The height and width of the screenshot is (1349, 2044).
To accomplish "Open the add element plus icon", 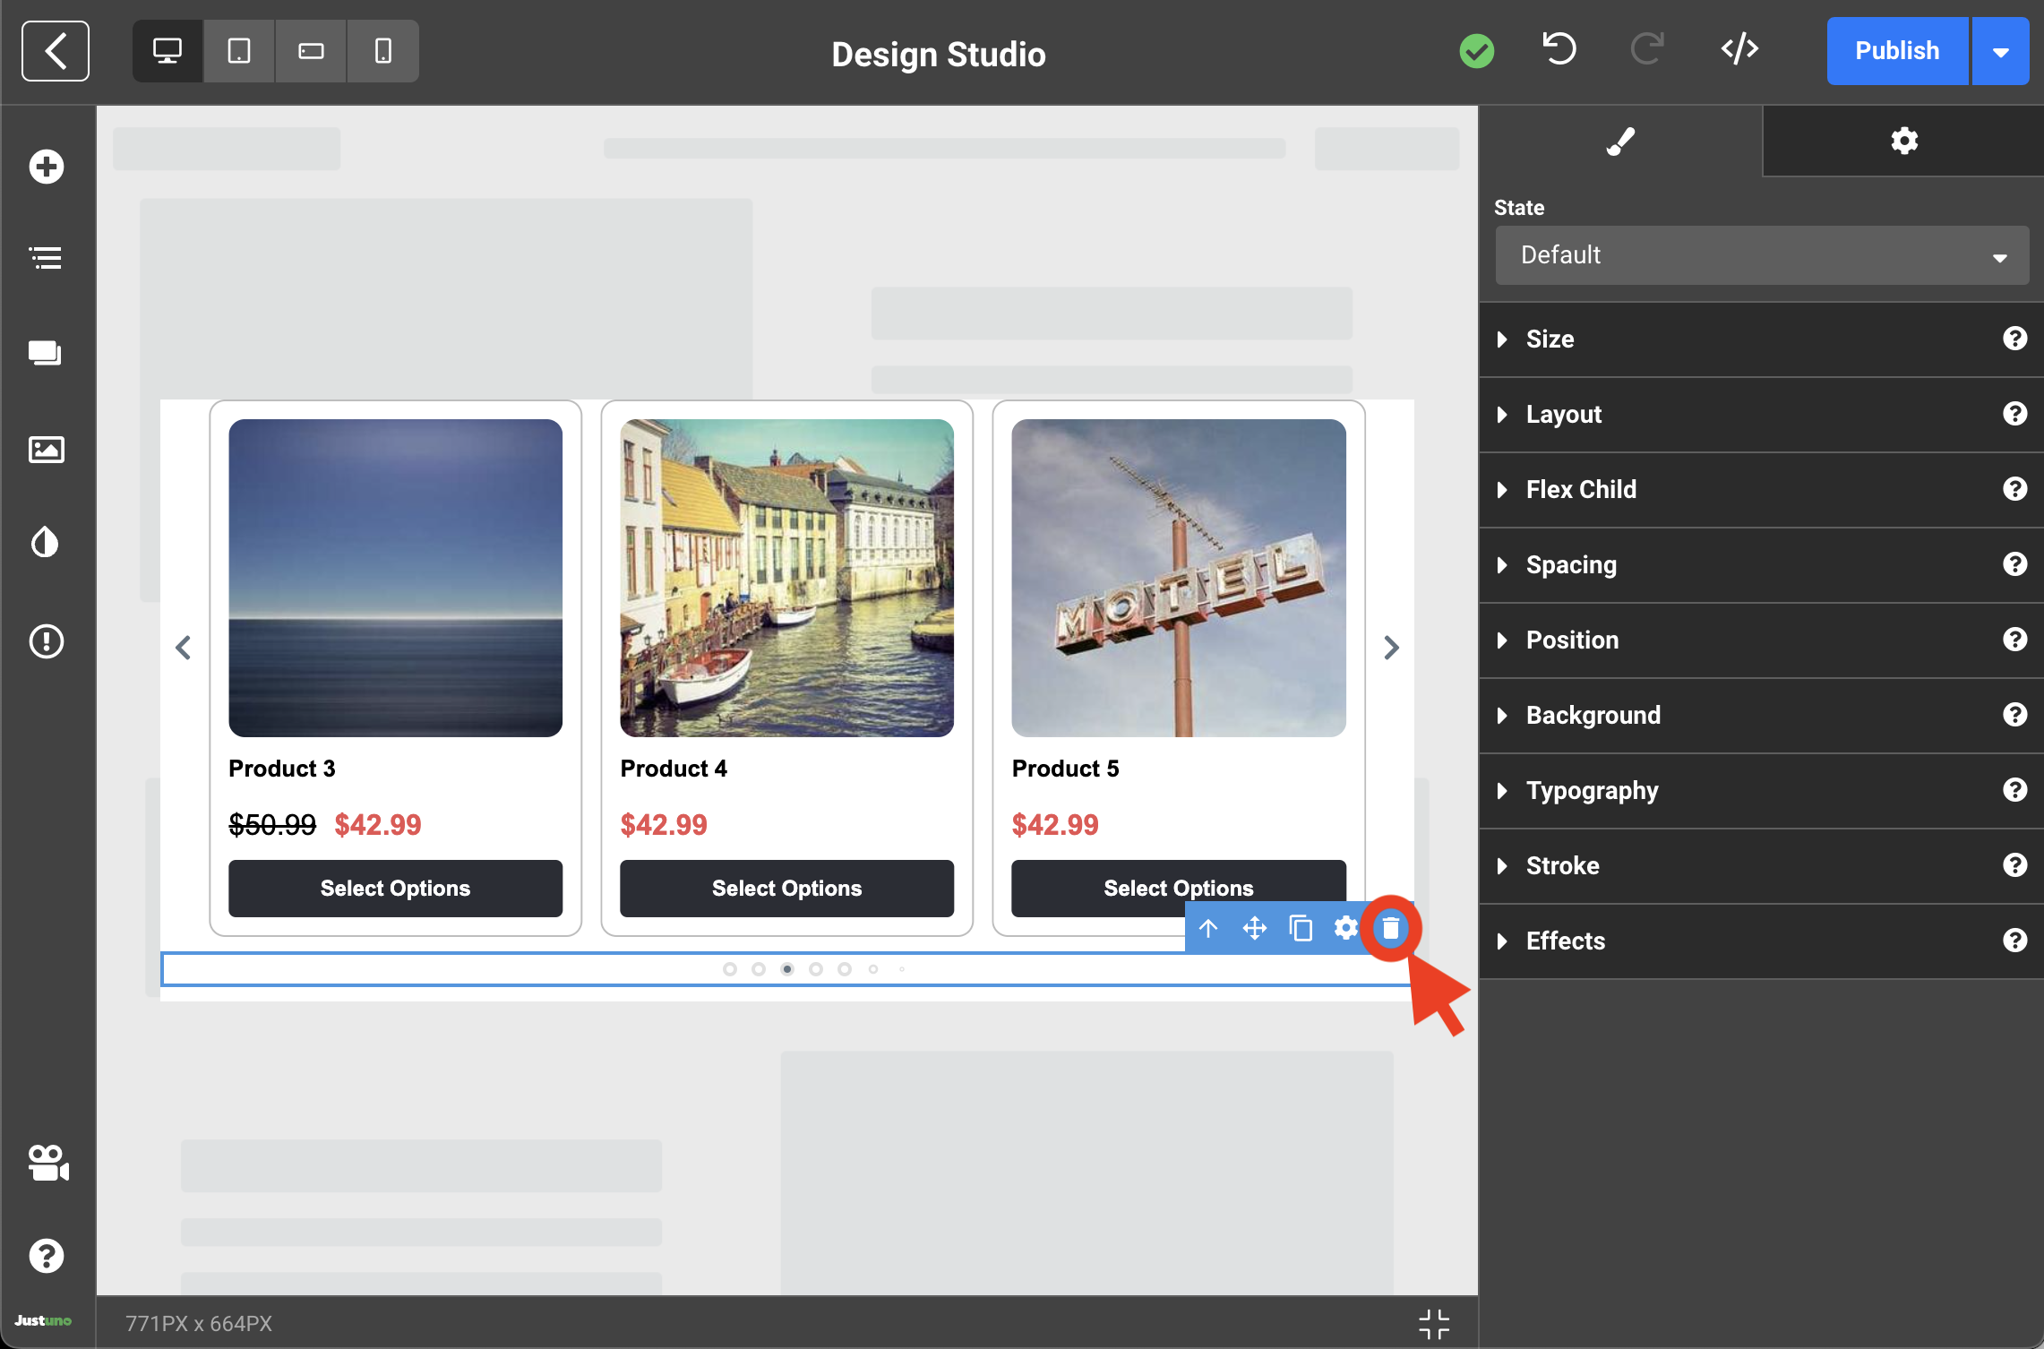I will coord(46,167).
